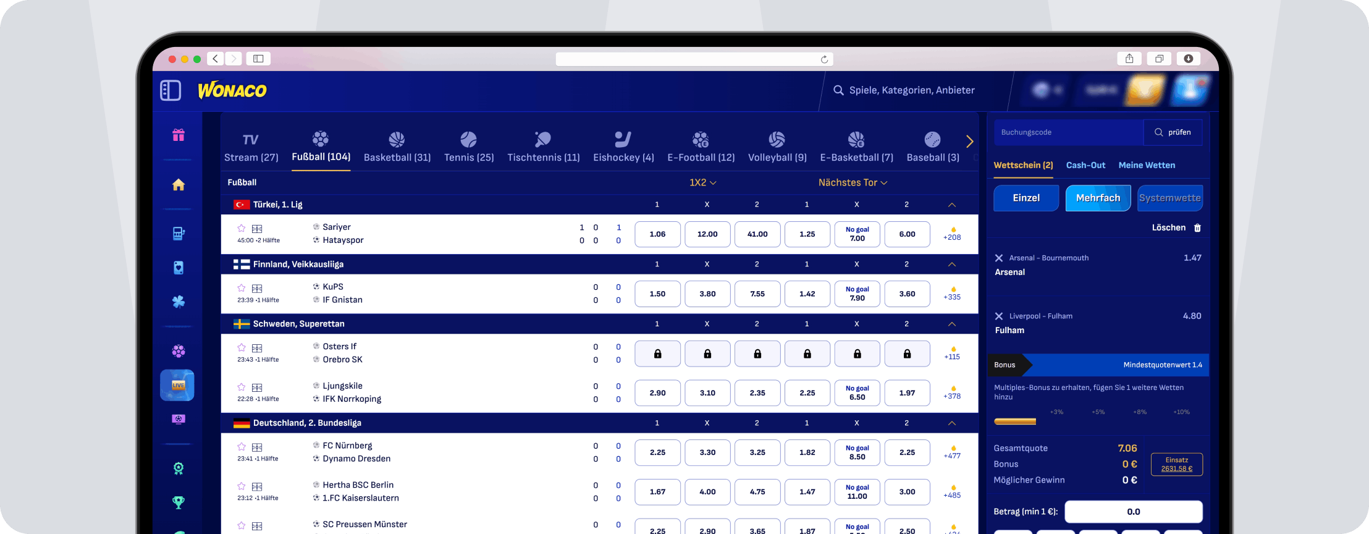The height and width of the screenshot is (534, 1369).
Task: Collapse the Finnland, Veikkausliiga section
Action: [952, 265]
